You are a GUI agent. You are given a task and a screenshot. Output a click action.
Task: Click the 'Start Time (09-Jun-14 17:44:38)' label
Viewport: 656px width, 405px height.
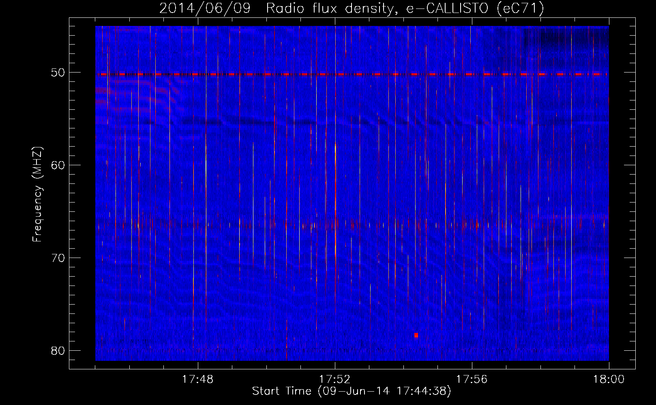click(x=352, y=391)
